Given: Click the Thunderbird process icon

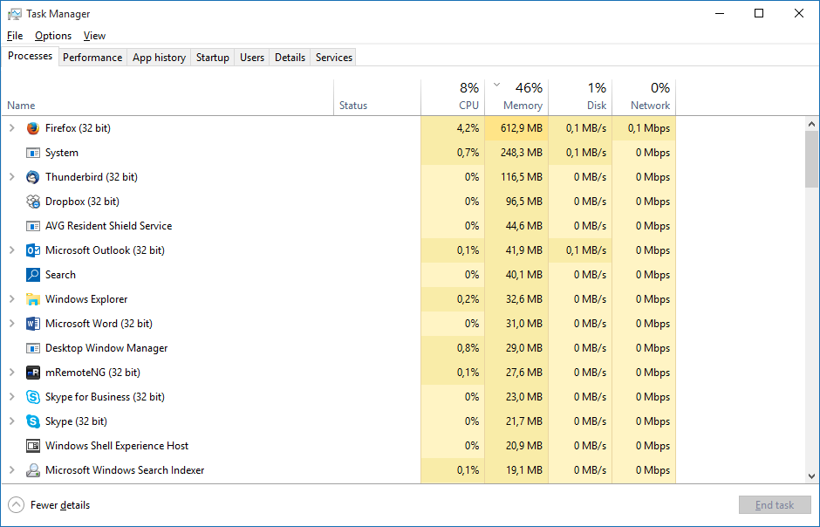Looking at the screenshot, I should click(x=33, y=177).
